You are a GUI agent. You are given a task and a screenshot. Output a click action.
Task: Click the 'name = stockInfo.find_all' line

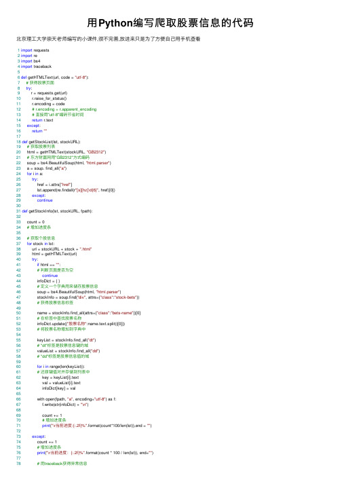[x=89, y=313]
